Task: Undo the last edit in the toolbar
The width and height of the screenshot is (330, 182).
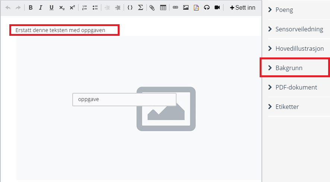Action: [x=8, y=8]
